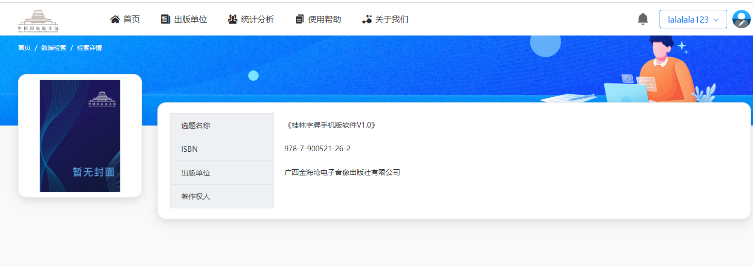The height and width of the screenshot is (267, 753).
Task: Go to the 首页 menu item
Action: [132, 20]
